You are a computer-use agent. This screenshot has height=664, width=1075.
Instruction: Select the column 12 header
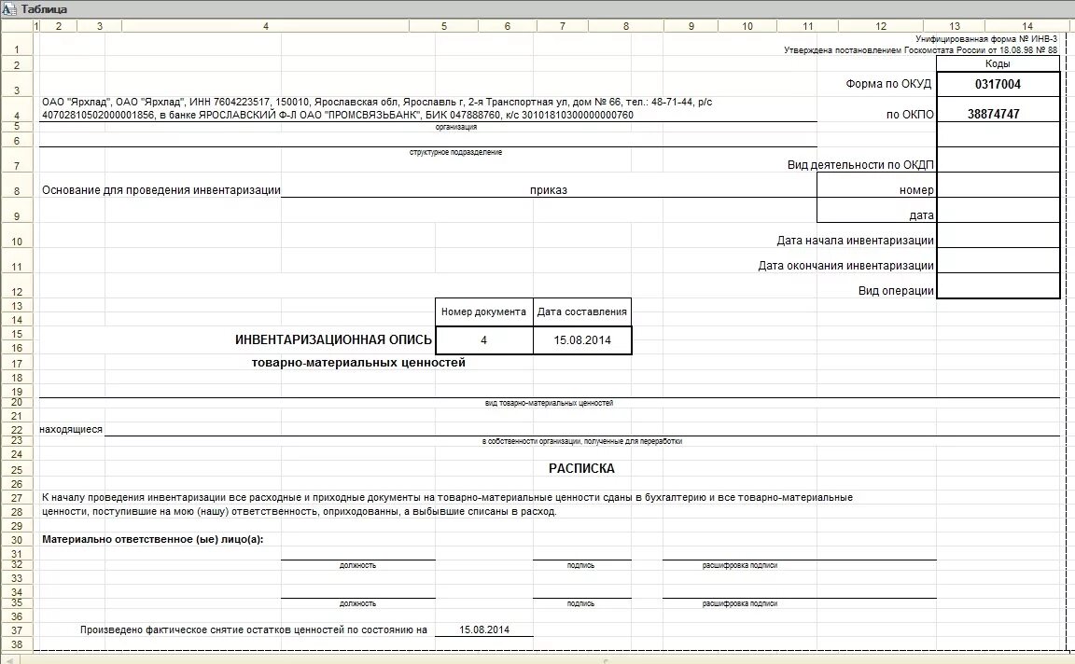pos(881,26)
